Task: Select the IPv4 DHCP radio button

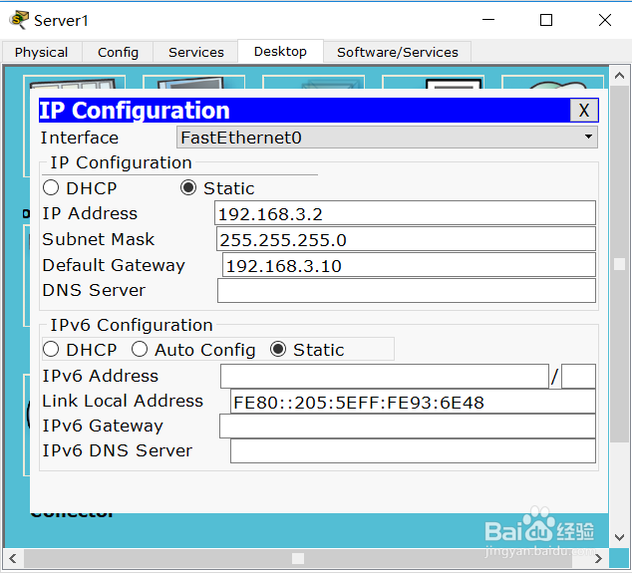Action: tap(51, 187)
